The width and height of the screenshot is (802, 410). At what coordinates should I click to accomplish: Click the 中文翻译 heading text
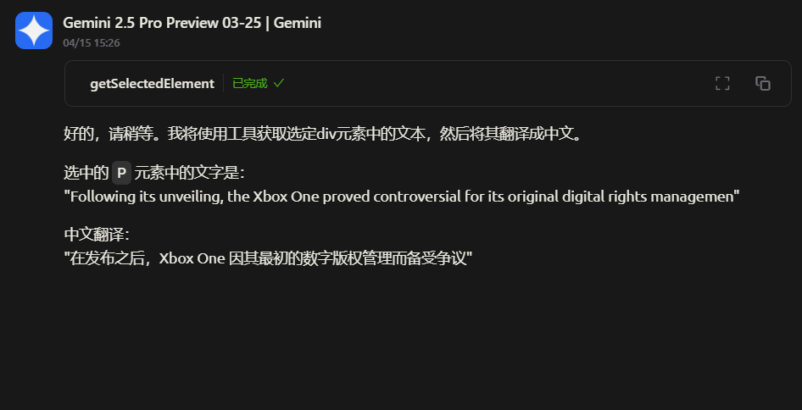[97, 235]
